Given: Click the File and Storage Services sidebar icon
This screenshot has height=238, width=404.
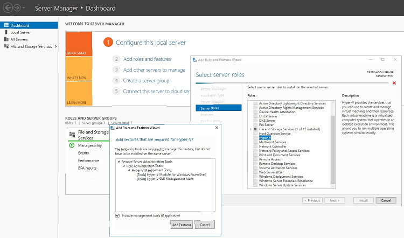Looking at the screenshot, I should [x=6, y=46].
